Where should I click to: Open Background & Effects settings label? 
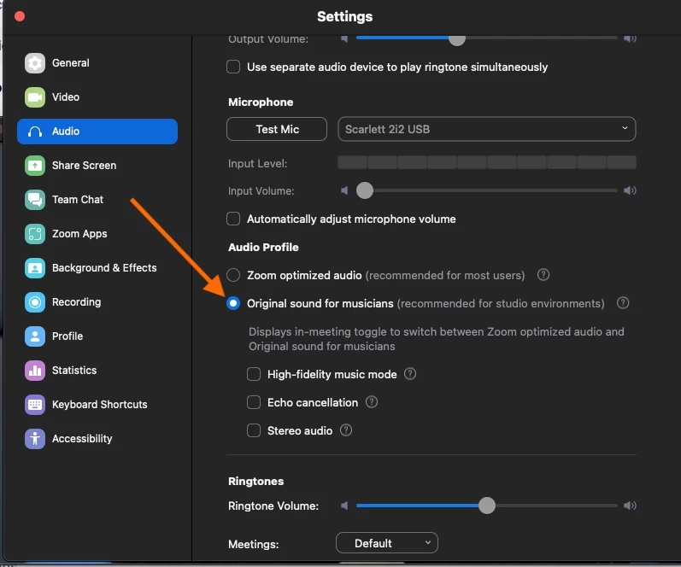click(x=104, y=268)
